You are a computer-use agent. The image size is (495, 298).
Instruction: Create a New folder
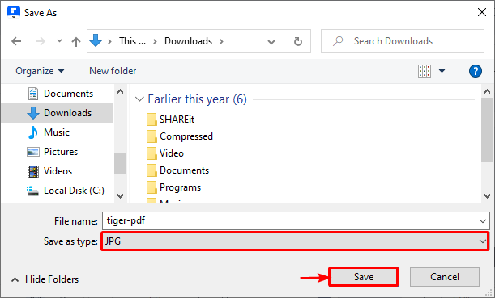click(x=113, y=71)
